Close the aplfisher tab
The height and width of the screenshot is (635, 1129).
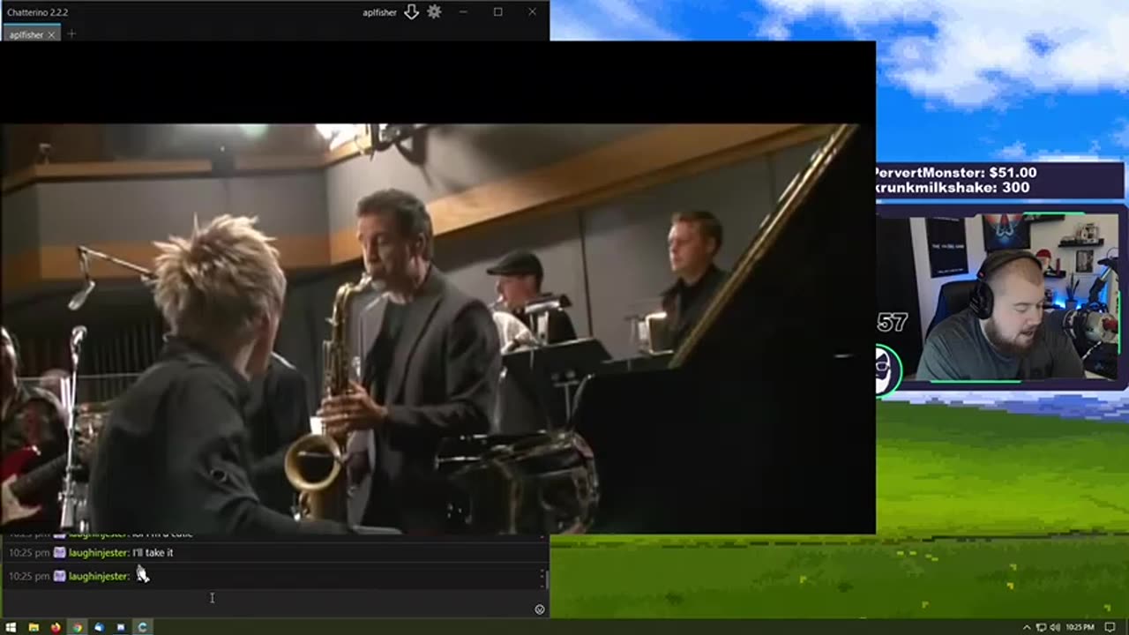click(51, 34)
